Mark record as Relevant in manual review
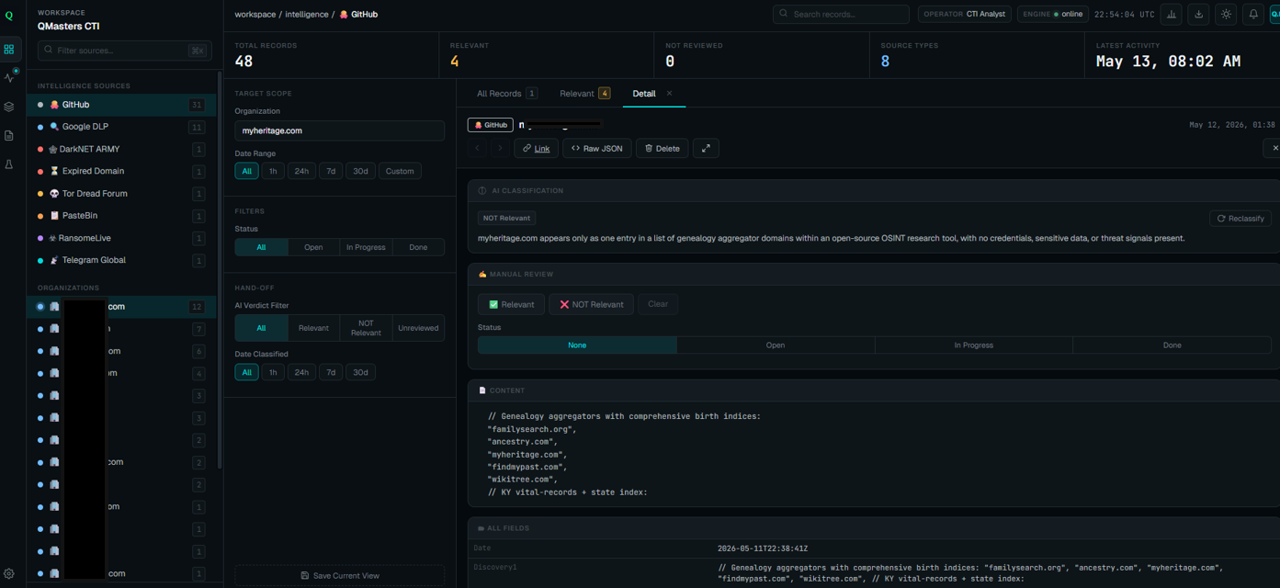This screenshot has width=1280, height=588. (x=512, y=304)
